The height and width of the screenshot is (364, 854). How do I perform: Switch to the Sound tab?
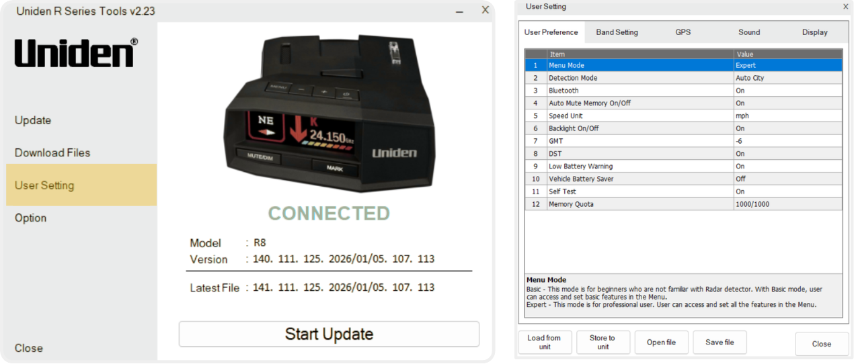pyautogui.click(x=749, y=32)
